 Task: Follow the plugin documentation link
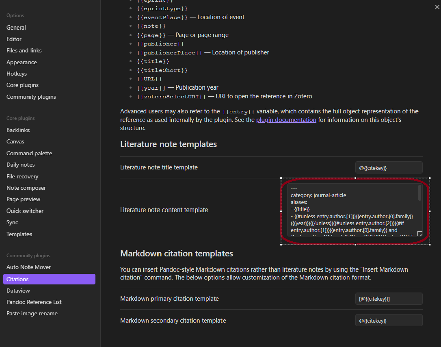[286, 120]
